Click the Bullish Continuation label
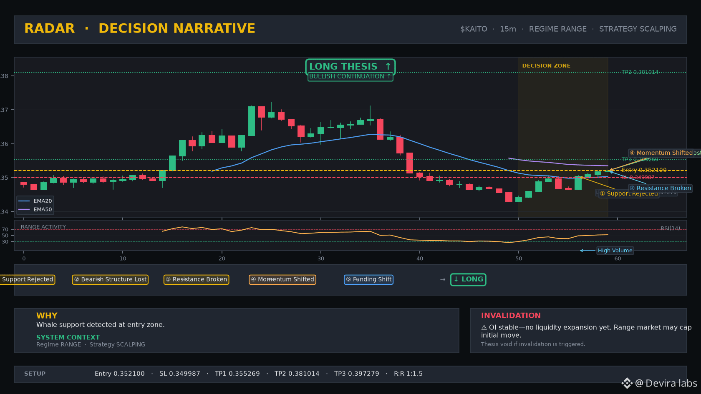 tap(350, 76)
